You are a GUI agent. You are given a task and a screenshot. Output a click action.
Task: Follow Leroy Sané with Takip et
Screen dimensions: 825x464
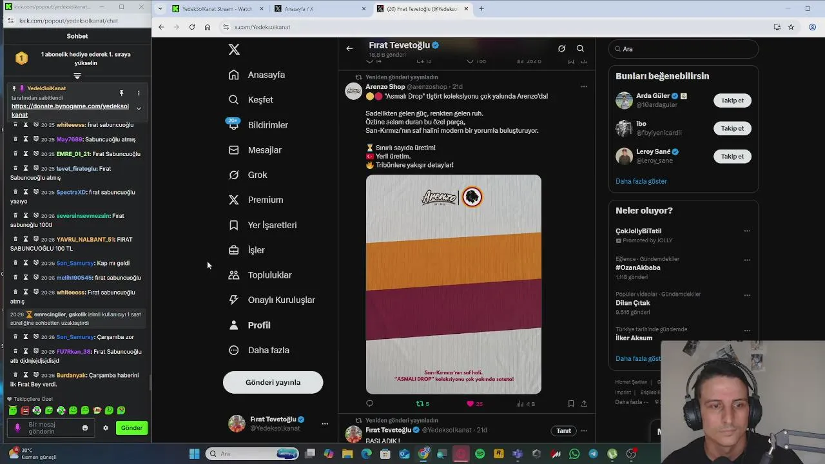[732, 156]
